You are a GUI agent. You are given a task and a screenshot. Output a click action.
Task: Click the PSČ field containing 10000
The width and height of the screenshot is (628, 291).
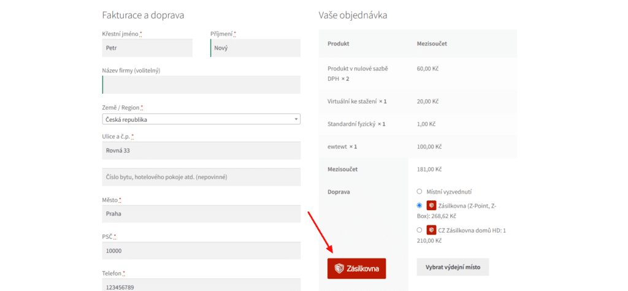(x=201, y=251)
